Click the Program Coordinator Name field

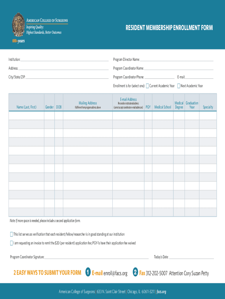179,68
